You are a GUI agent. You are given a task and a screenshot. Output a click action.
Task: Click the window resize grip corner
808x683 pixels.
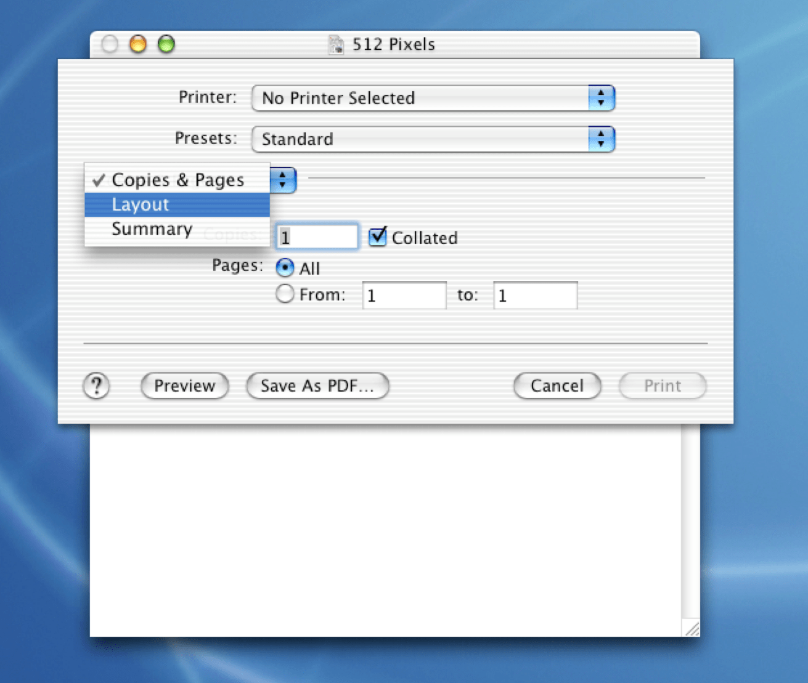coord(692,628)
